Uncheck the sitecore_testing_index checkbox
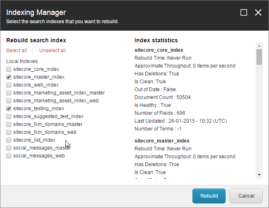Image resolution: width=269 pixels, height=208 pixels. [x=9, y=109]
